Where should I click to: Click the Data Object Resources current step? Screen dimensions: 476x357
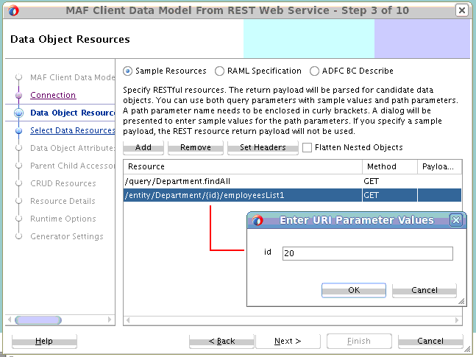tap(73, 113)
